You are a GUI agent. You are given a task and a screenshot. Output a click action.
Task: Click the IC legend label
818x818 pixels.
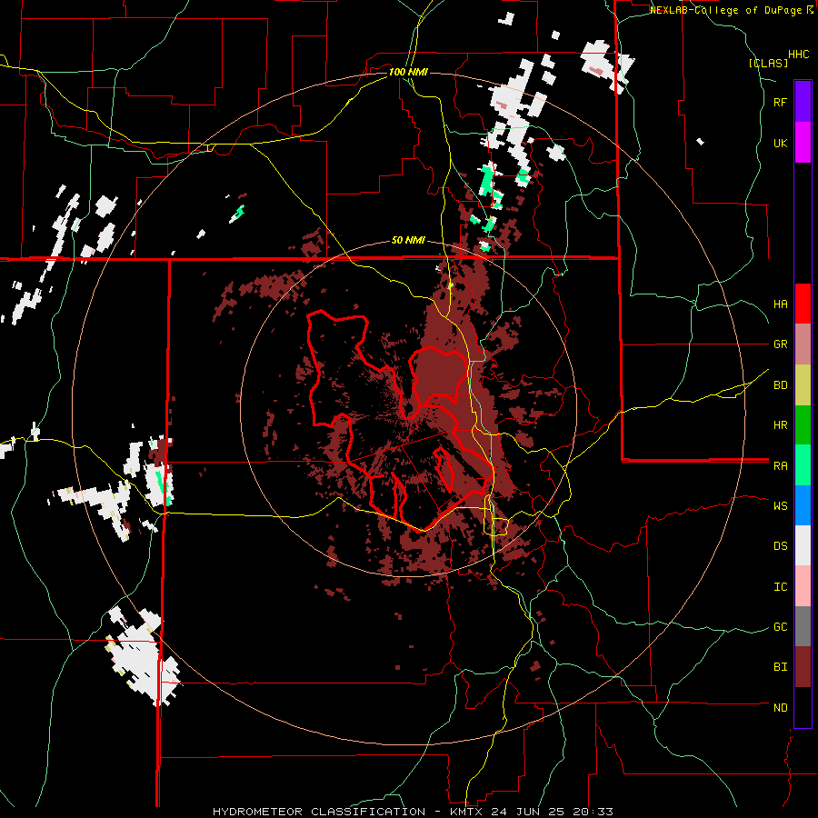pos(780,587)
